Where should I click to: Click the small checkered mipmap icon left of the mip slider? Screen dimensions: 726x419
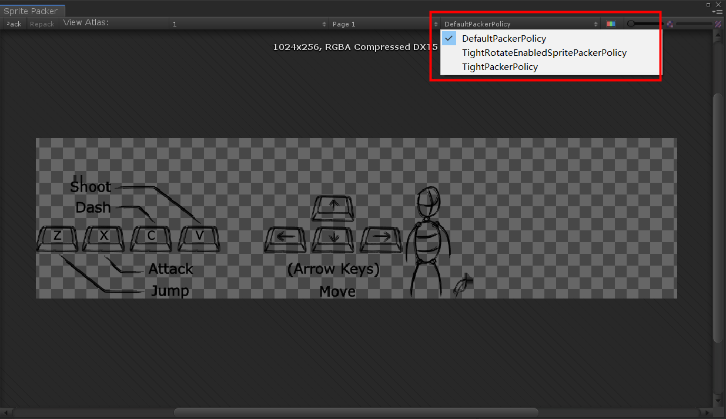pos(670,24)
